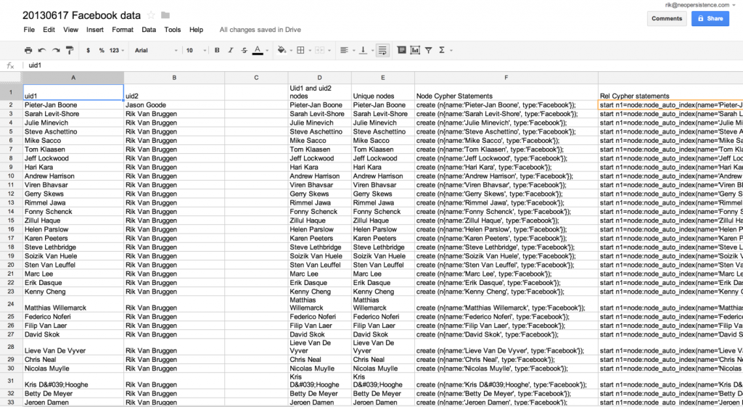743x407 pixels.
Task: Click 'Matthias Willemarck' in column A
Action: (x=73, y=304)
